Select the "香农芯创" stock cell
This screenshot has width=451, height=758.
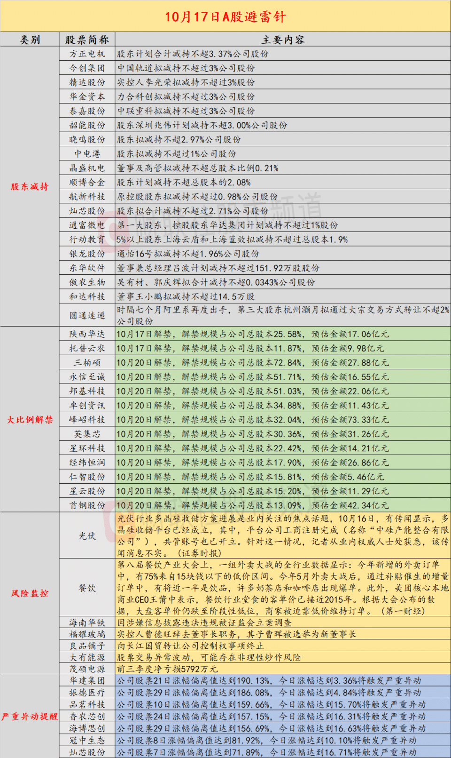coord(87,716)
